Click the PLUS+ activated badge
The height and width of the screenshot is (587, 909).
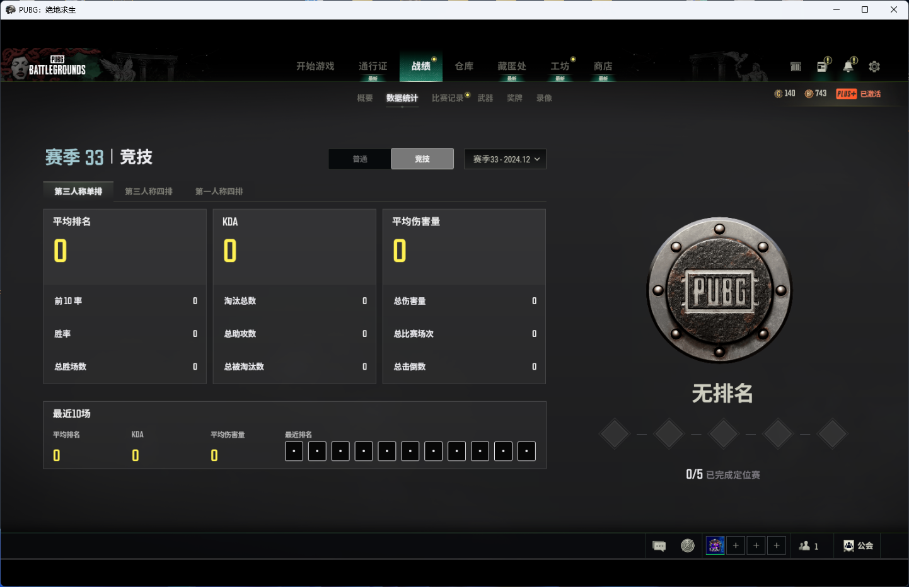[x=858, y=94]
